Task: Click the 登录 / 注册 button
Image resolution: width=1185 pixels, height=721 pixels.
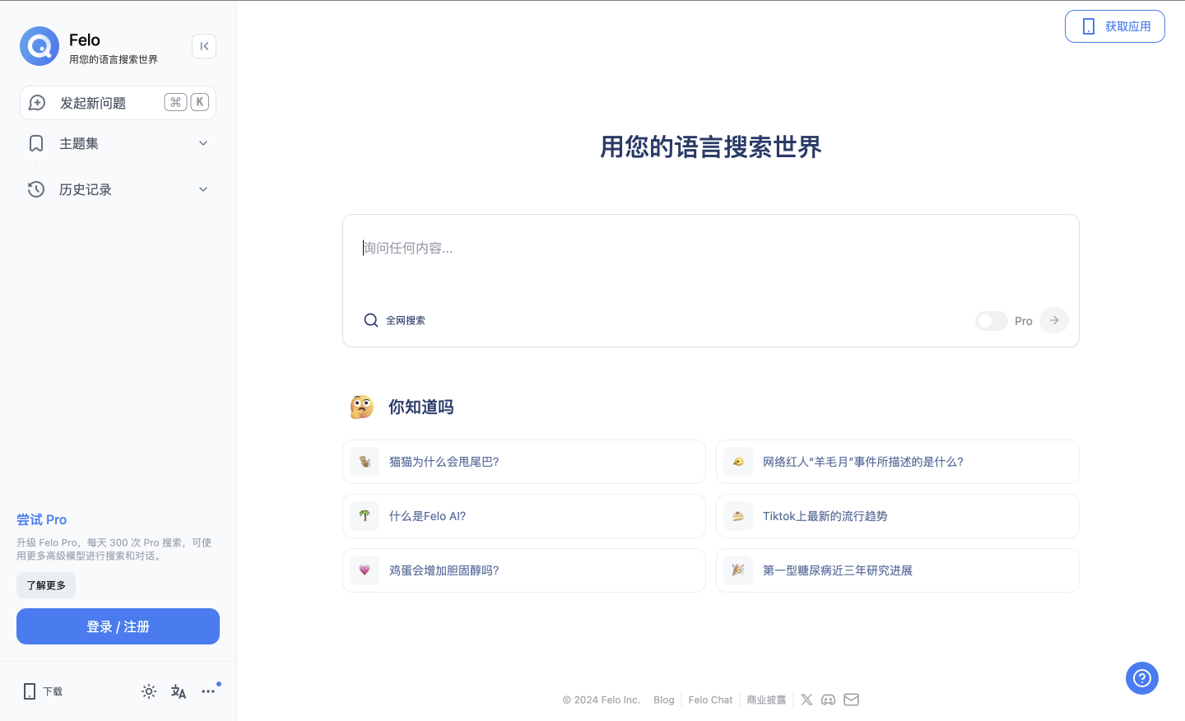Action: coord(118,626)
